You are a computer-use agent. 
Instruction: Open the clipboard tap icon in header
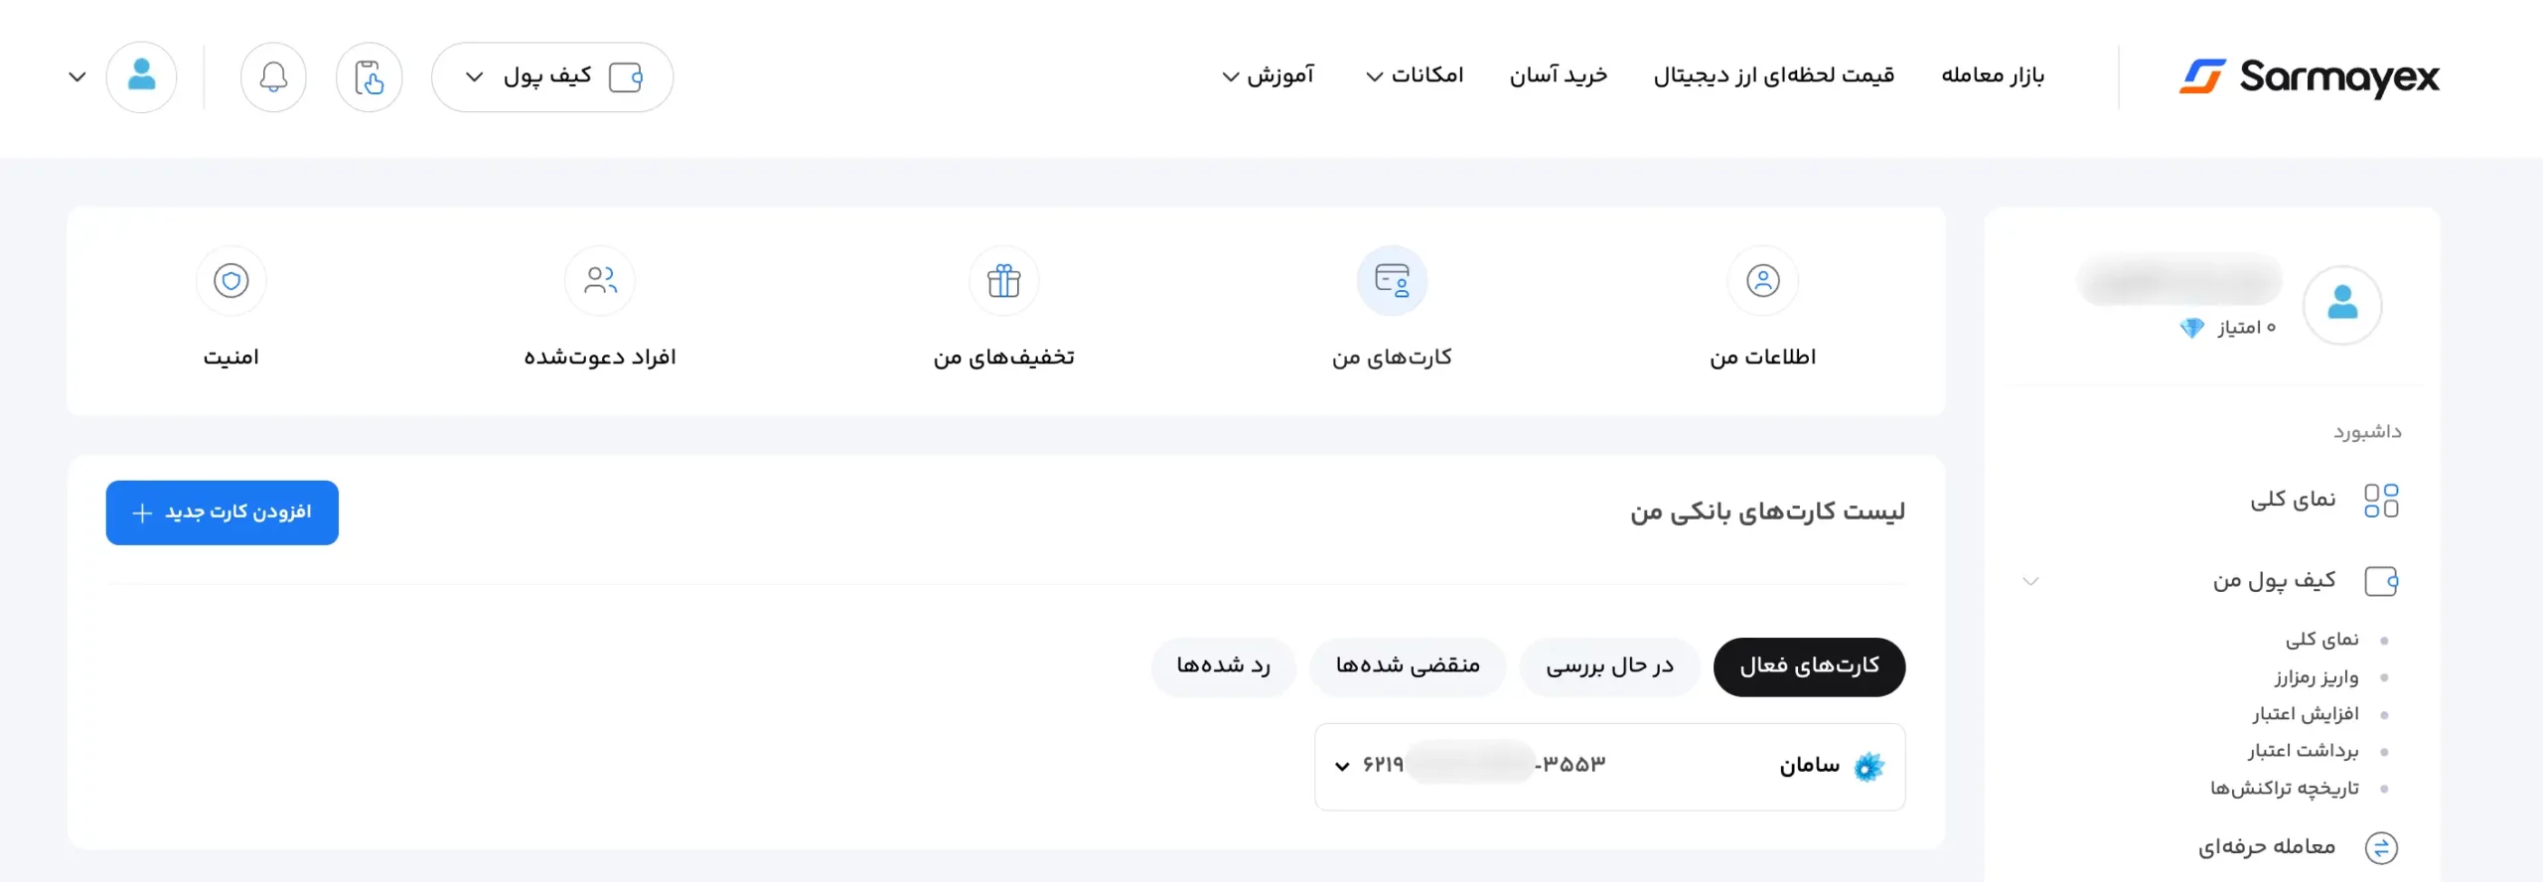(369, 77)
